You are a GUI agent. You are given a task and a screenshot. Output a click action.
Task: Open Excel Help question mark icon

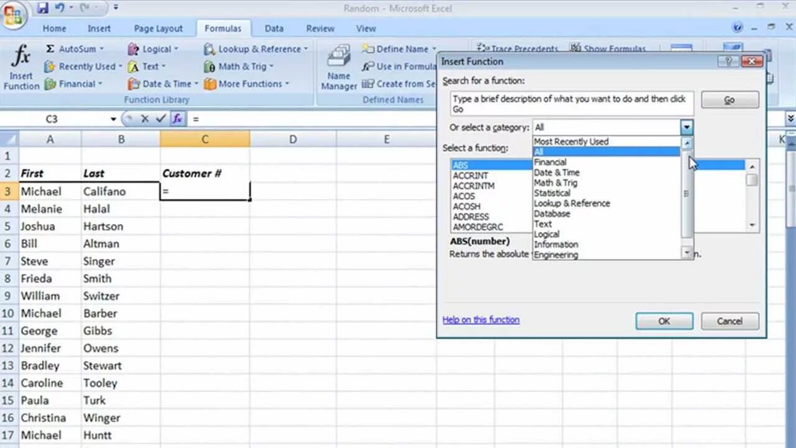tap(738, 27)
